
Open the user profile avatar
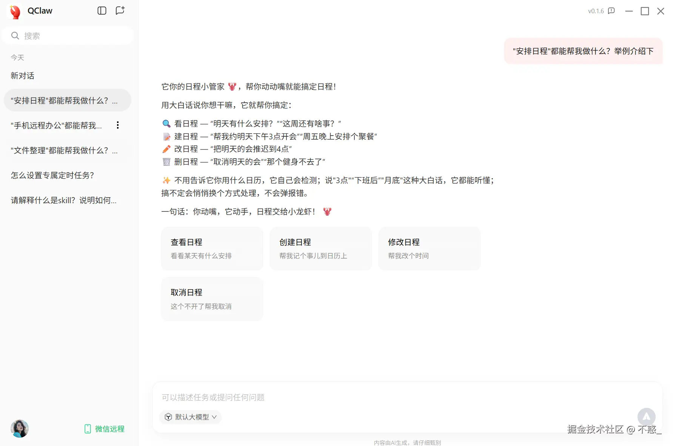coord(20,429)
